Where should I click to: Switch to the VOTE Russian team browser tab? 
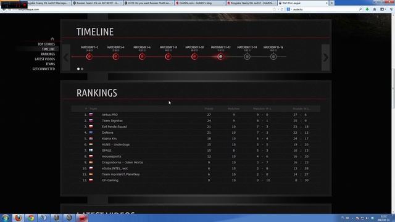coord(149,3)
